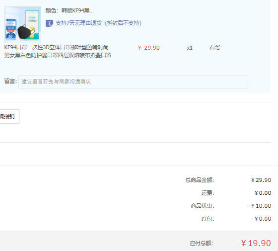Click the 有货 stock status
This screenshot has width=278, height=251.
214,48
